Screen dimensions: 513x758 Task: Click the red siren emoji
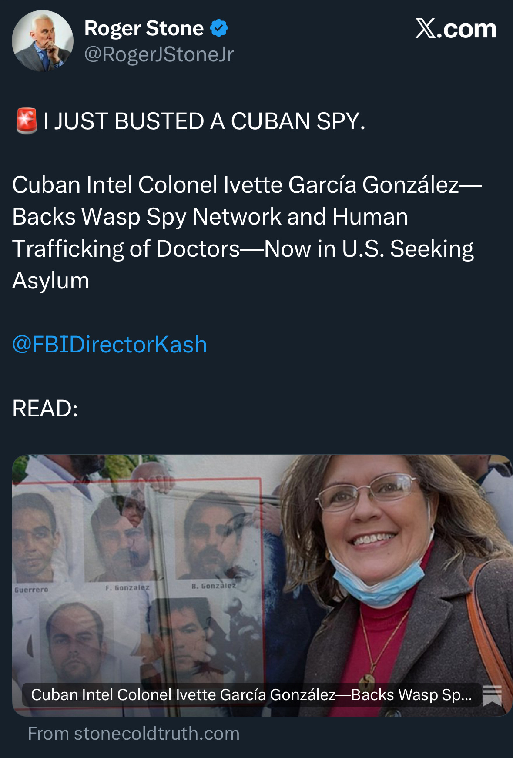(x=26, y=121)
